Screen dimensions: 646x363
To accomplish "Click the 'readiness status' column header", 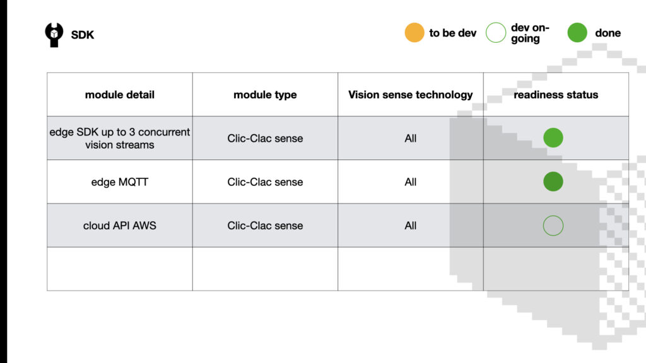I will 556,95.
